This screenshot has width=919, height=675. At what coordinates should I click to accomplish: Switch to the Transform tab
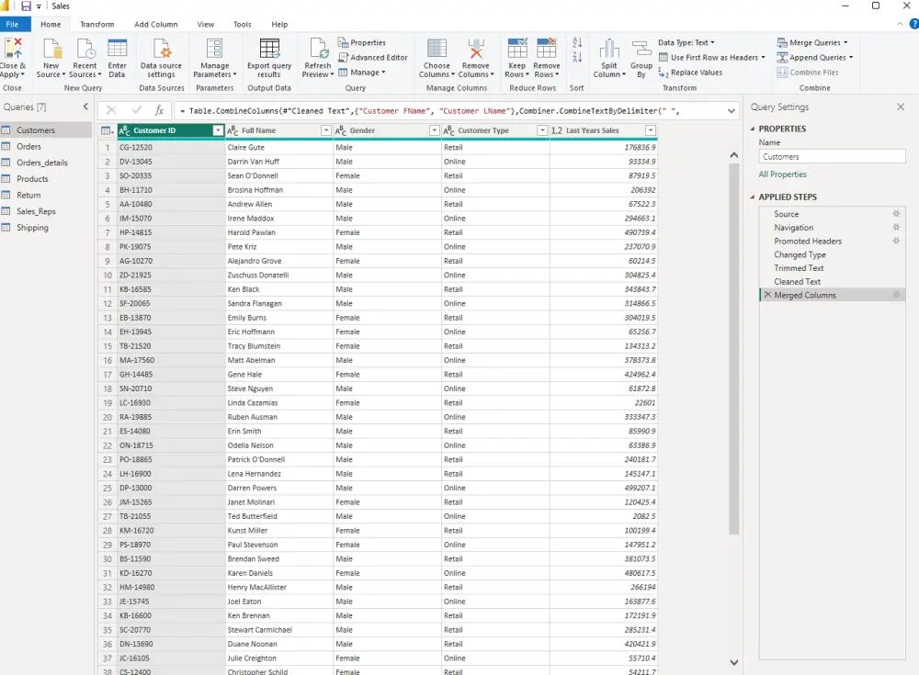click(97, 25)
